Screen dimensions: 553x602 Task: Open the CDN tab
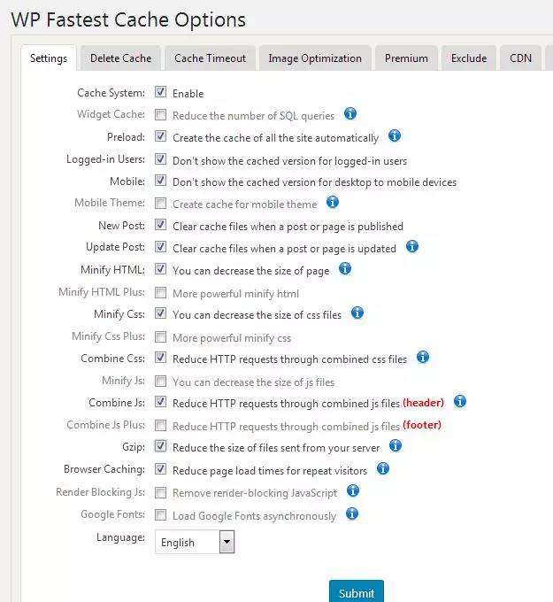click(521, 58)
